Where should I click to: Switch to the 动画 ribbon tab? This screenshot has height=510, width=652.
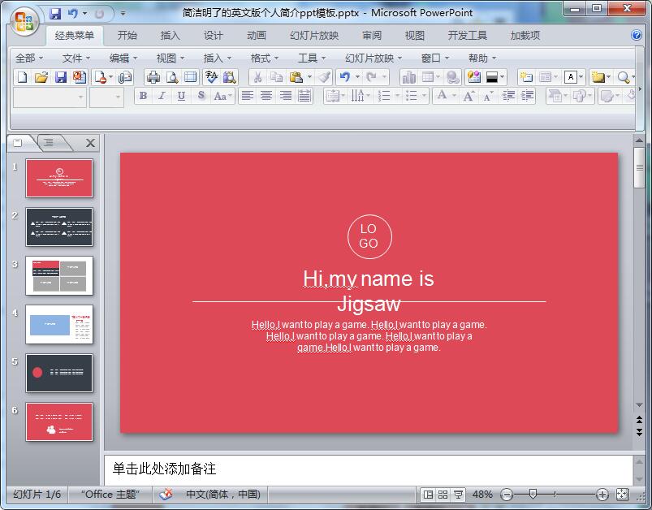(x=256, y=36)
